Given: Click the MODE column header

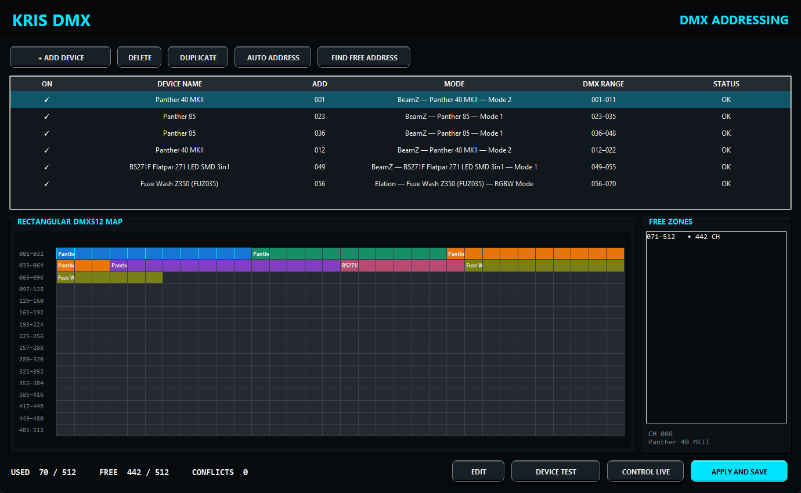Looking at the screenshot, I should pos(454,84).
